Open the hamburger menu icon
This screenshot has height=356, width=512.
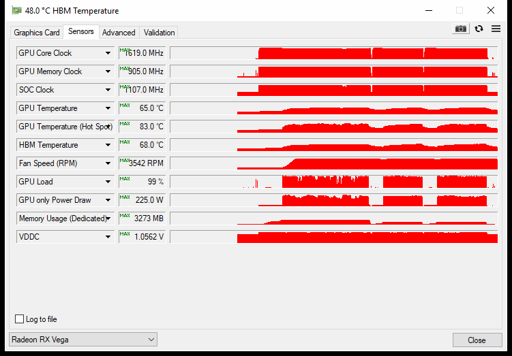click(x=496, y=29)
